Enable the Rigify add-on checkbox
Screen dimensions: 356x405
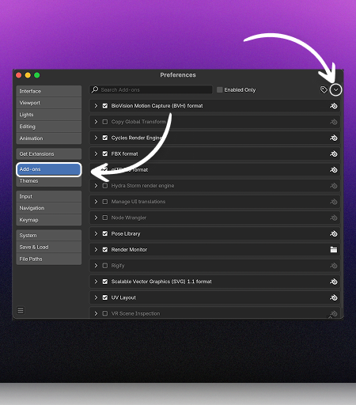point(105,266)
